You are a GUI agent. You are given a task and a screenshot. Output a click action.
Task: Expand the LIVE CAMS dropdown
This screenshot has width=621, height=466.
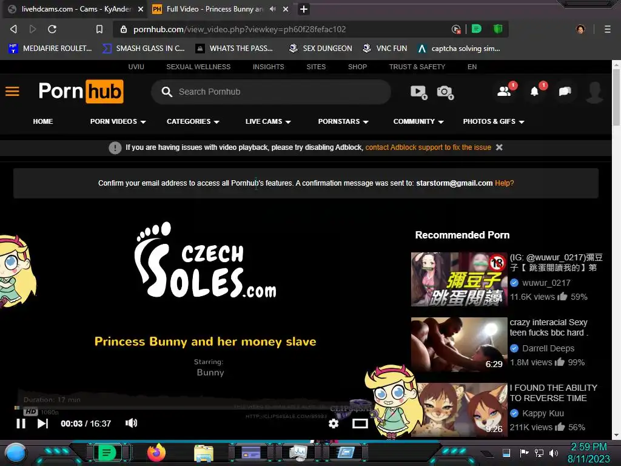268,121
